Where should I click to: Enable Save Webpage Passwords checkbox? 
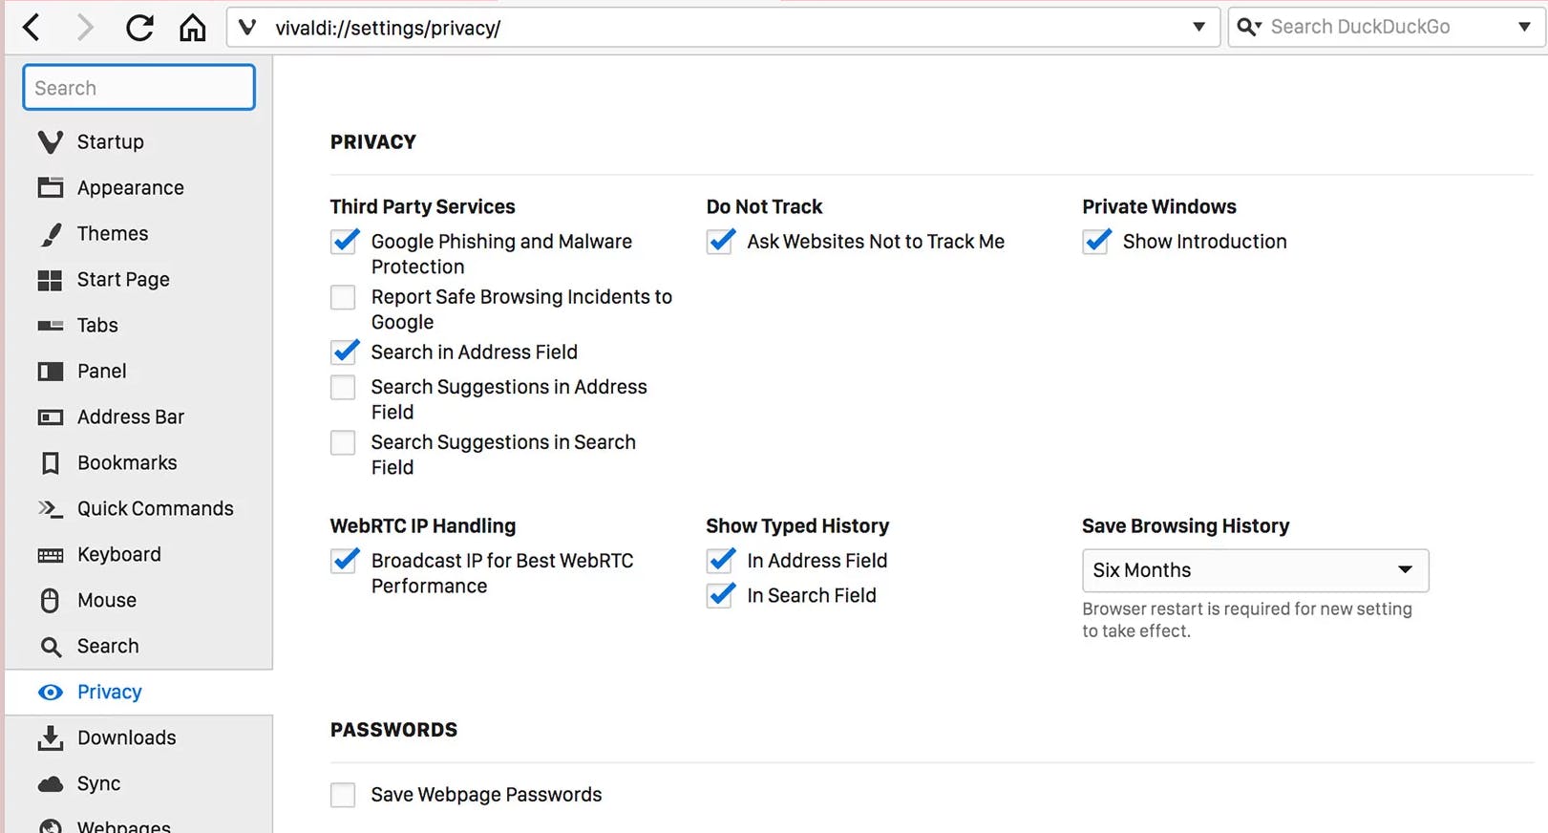point(343,795)
